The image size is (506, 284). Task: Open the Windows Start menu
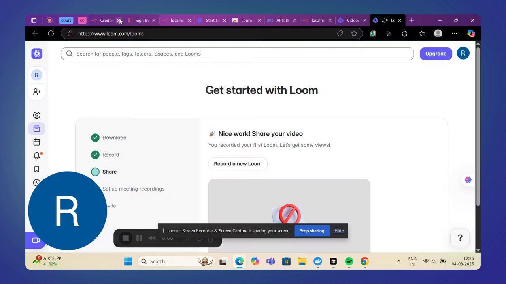pyautogui.click(x=128, y=261)
